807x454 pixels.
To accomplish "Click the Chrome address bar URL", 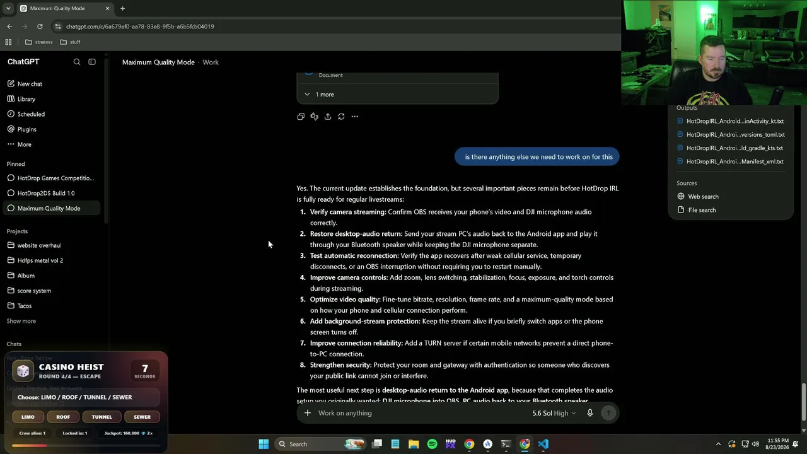I will click(x=140, y=26).
